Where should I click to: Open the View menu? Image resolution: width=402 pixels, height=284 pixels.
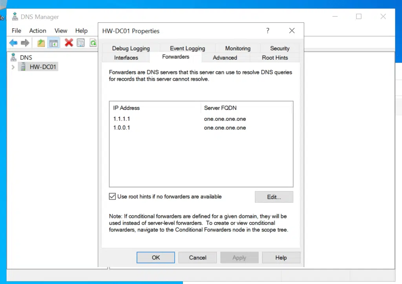pos(61,31)
